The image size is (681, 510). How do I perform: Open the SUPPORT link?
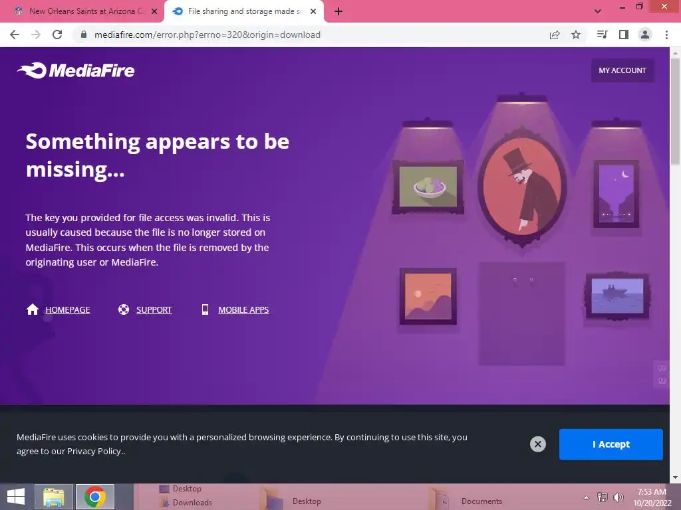[154, 309]
